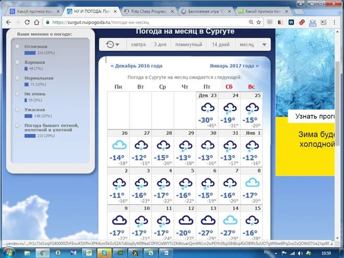Open the browser home page icon
The width and height of the screenshot is (344, 258).
[37, 22]
